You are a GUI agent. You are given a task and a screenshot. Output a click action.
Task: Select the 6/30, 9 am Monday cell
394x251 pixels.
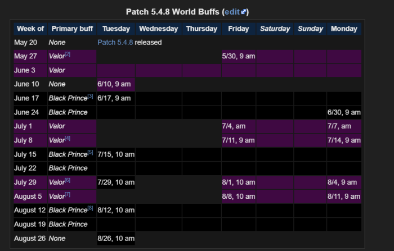pos(344,112)
